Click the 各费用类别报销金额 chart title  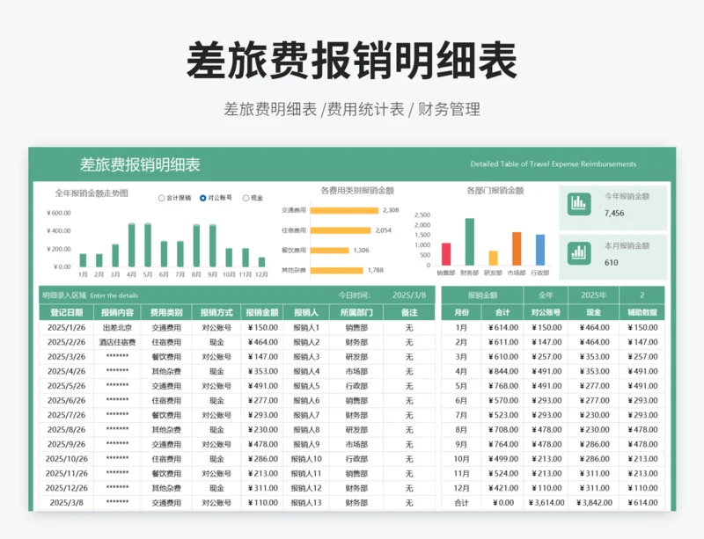click(357, 191)
